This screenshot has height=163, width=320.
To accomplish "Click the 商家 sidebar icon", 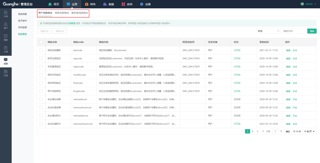I will [6, 36].
